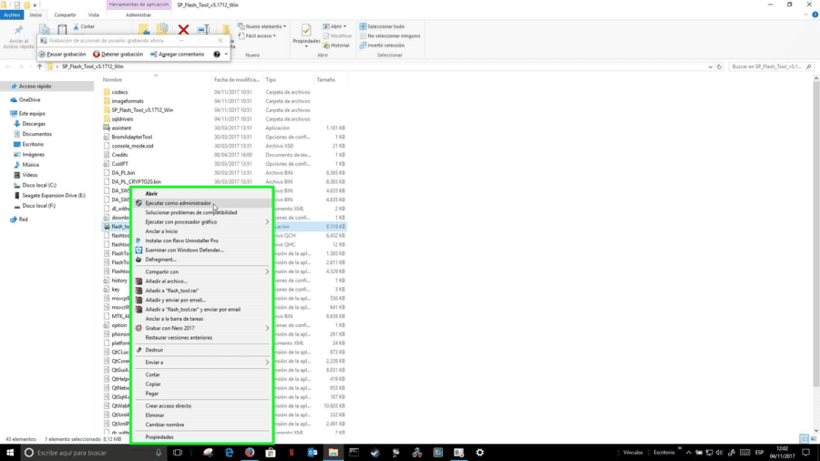Choose Ejecutar como administrador
Image resolution: width=820 pixels, height=461 pixels.
[201, 203]
